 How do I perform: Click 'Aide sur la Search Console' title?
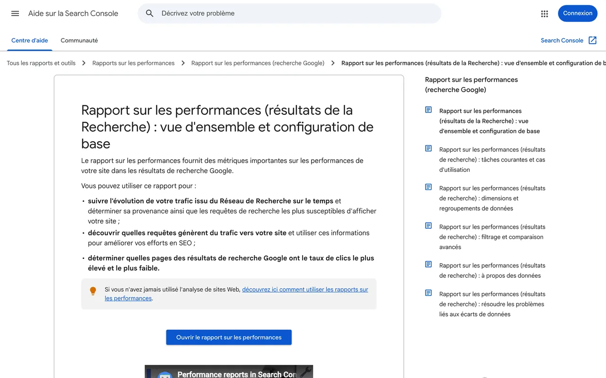pos(73,13)
